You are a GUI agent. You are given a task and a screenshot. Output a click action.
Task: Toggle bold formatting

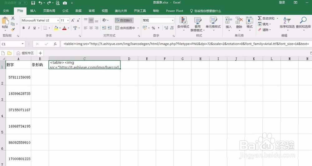point(24,28)
